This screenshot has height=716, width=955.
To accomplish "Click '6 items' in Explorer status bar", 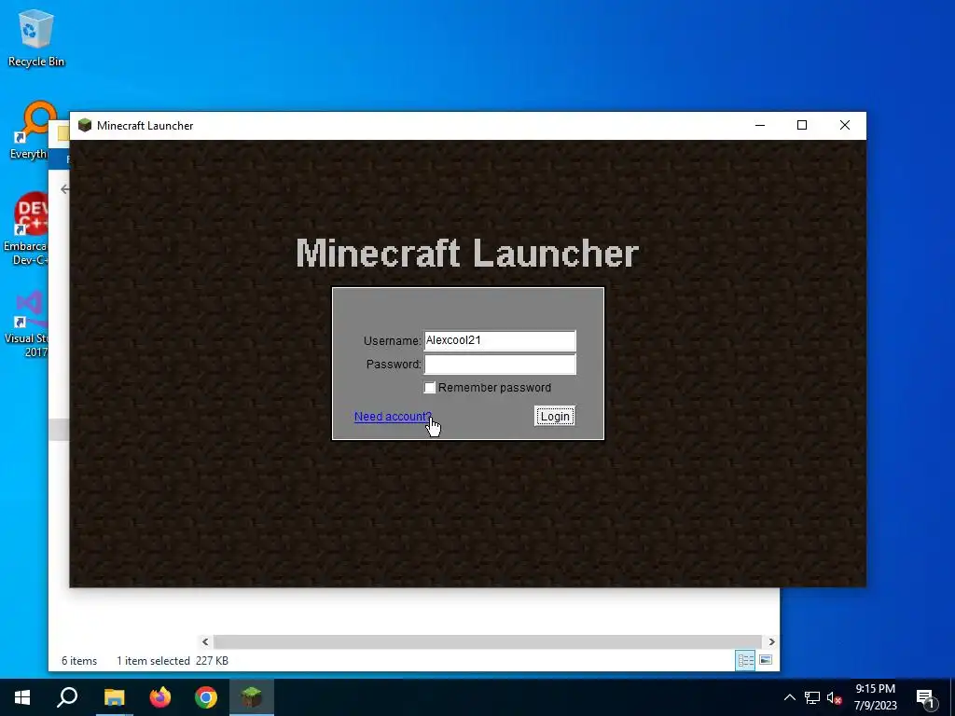I will point(79,661).
